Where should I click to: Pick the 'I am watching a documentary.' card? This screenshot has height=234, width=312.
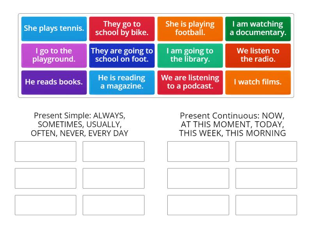click(258, 28)
